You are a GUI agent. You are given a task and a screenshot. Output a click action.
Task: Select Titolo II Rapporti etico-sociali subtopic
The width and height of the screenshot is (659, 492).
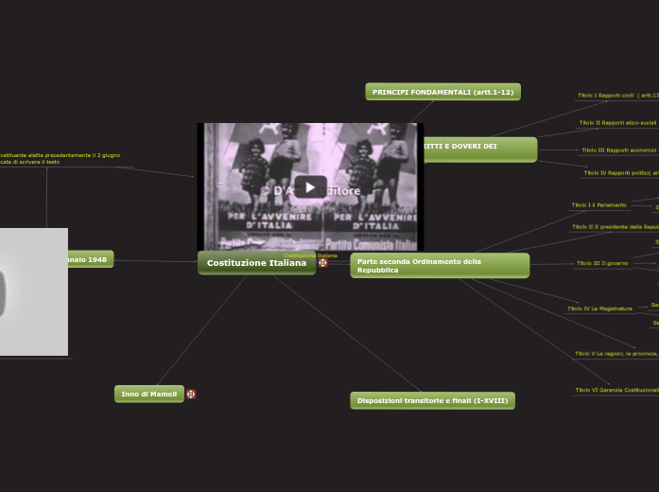pyautogui.click(x=617, y=123)
